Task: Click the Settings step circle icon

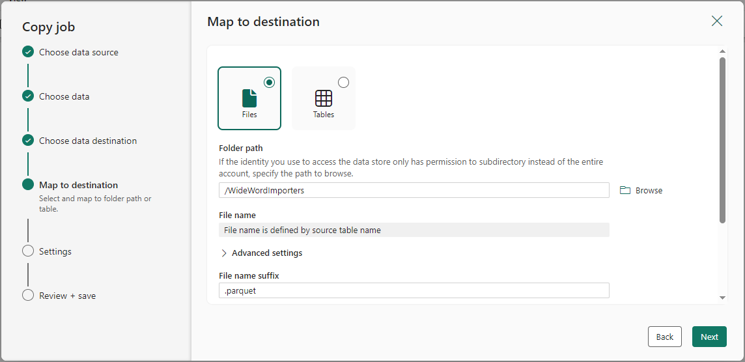Action: (x=28, y=251)
